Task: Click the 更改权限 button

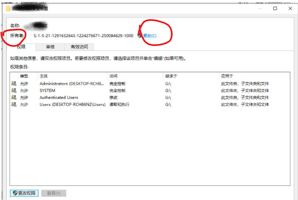Action: [x=24, y=193]
